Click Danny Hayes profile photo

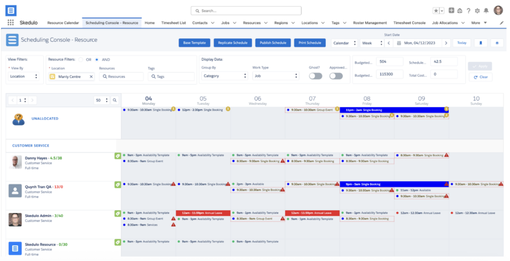click(15, 162)
